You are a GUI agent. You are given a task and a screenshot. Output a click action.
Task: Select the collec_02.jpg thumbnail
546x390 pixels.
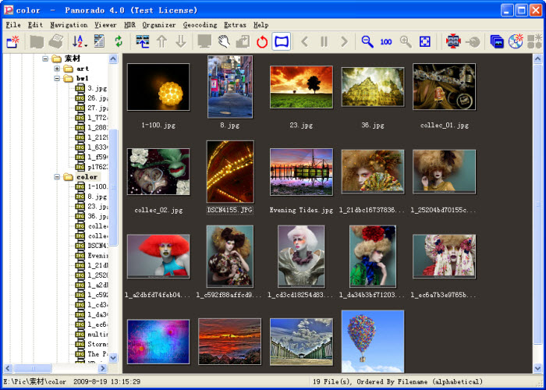(158, 172)
